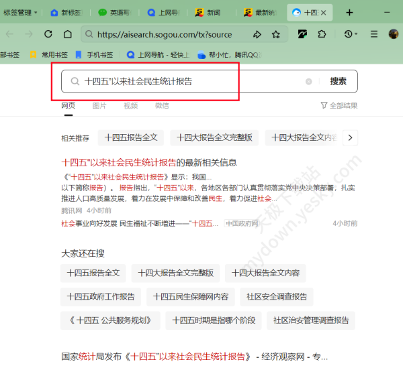403x366 pixels.
Task: Bookmark this page with the star icon
Action: pyautogui.click(x=275, y=34)
